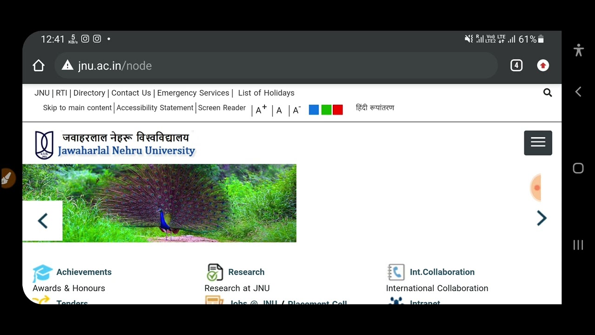Image resolution: width=595 pixels, height=335 pixels.
Task: Tap the not-secure warning triangle icon
Action: click(68, 65)
